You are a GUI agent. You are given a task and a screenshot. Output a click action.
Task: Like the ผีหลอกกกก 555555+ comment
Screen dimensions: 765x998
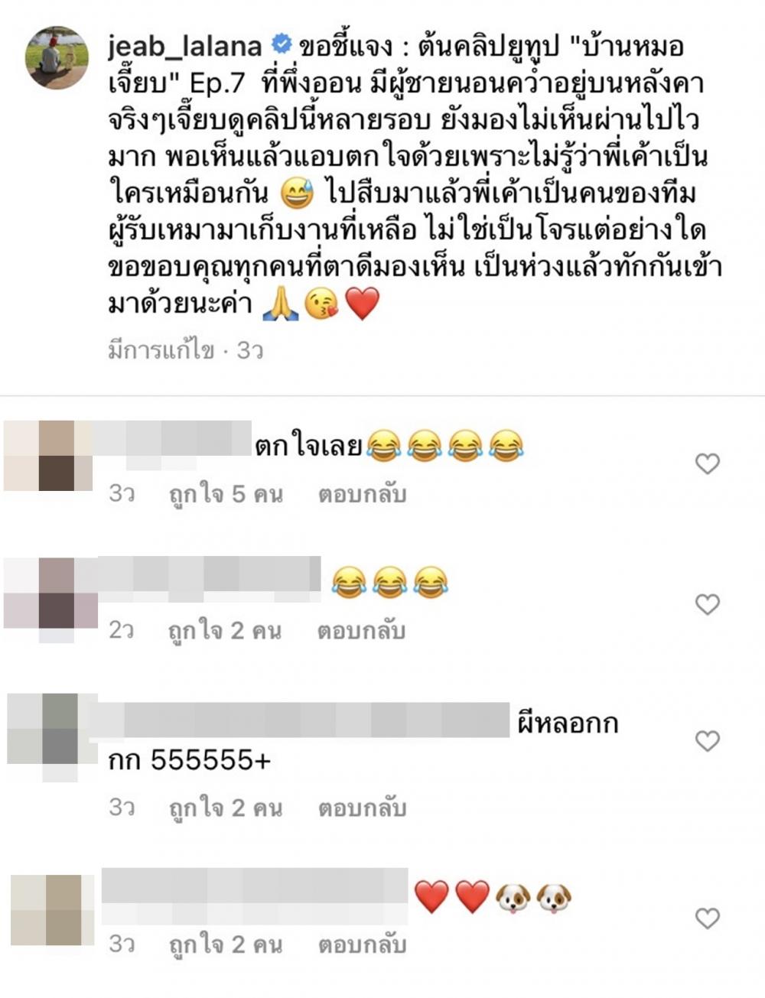coord(708,740)
